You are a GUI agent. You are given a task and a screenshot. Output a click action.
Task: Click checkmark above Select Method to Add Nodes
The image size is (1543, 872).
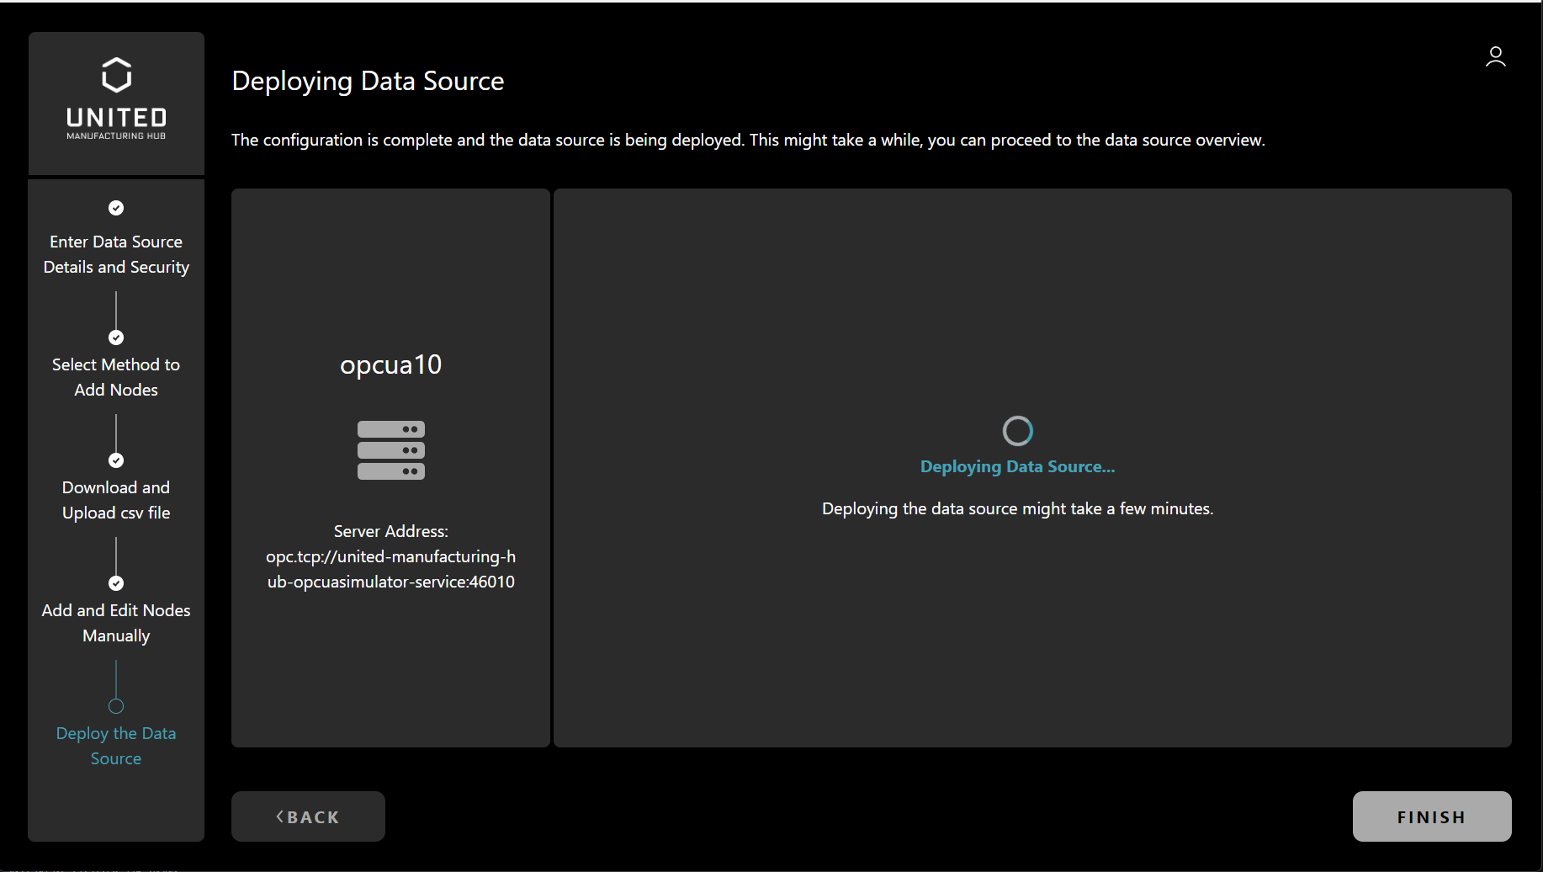coord(116,338)
